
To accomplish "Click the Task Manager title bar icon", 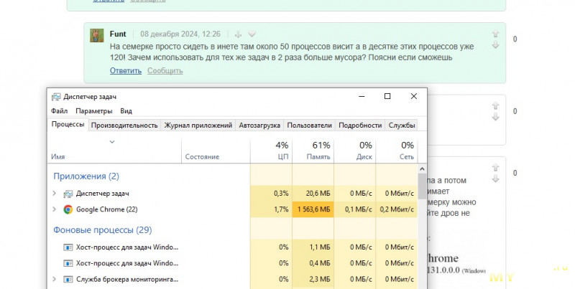I will click(x=56, y=97).
